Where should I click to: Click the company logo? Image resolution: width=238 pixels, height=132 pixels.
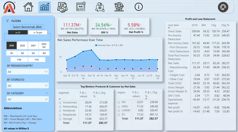(x=9, y=7)
